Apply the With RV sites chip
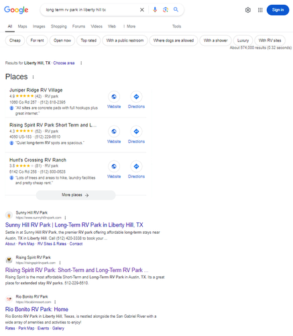 pos(270,40)
